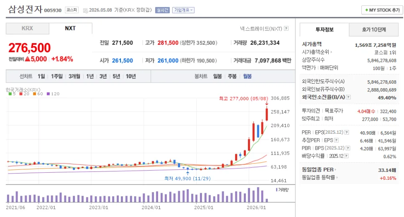
Task: Open help icon beside 배당수익률 2025.12
Action: pyautogui.click(x=347, y=156)
